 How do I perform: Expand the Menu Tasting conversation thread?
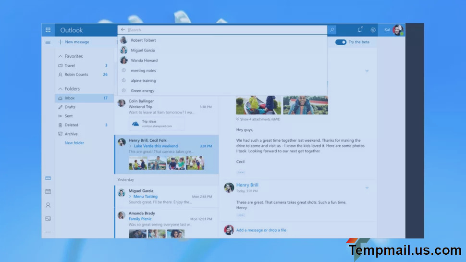pos(130,197)
